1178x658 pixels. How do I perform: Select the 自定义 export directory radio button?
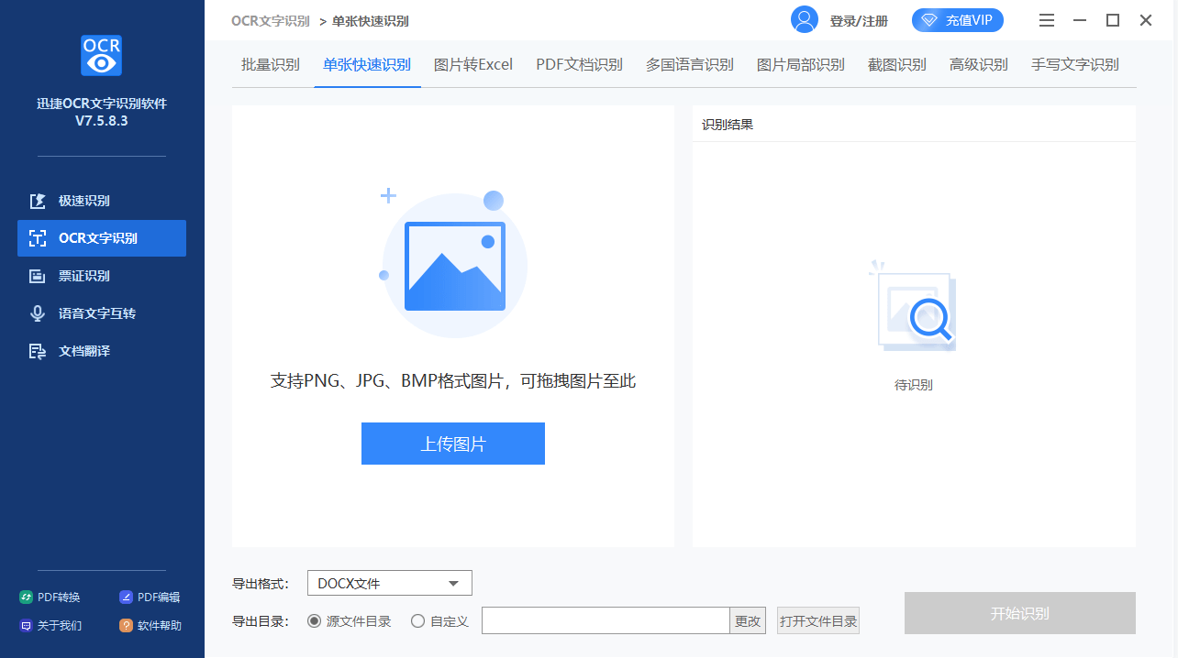[418, 621]
